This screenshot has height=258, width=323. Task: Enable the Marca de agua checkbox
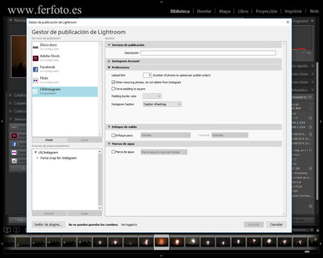click(x=113, y=152)
